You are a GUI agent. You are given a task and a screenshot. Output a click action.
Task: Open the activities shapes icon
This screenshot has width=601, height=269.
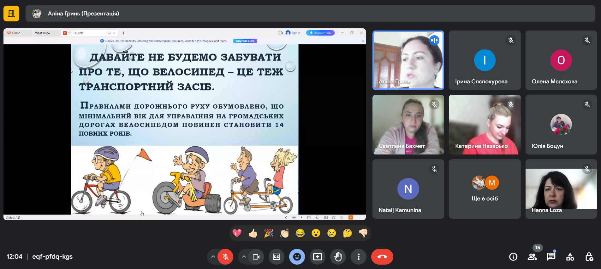570,257
